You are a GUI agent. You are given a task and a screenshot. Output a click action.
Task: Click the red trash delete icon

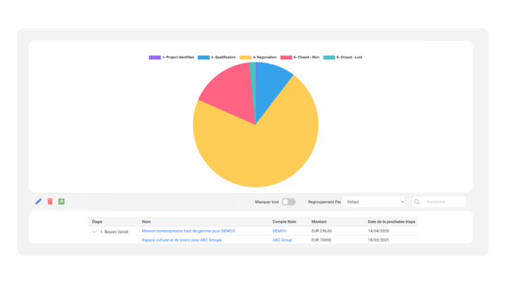point(50,202)
